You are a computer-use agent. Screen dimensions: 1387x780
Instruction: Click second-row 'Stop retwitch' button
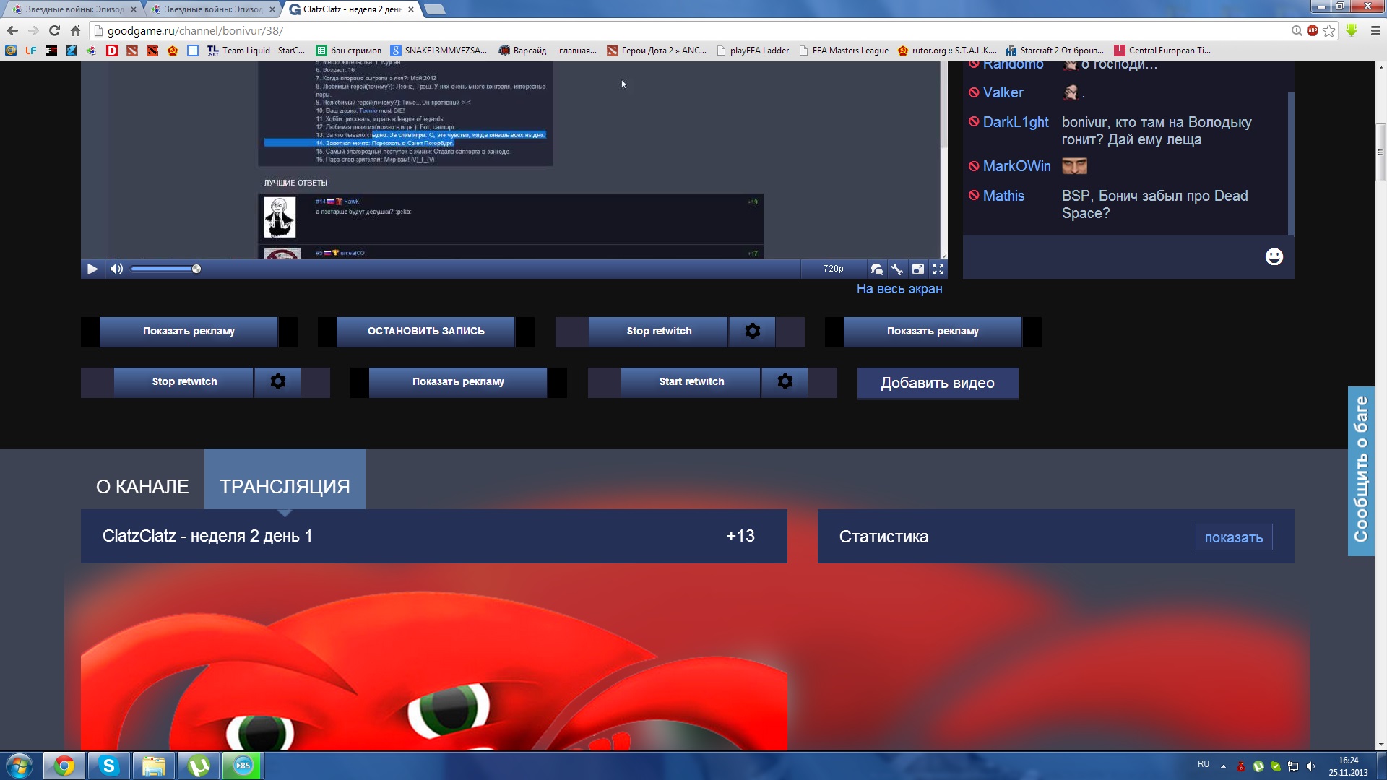click(x=184, y=382)
